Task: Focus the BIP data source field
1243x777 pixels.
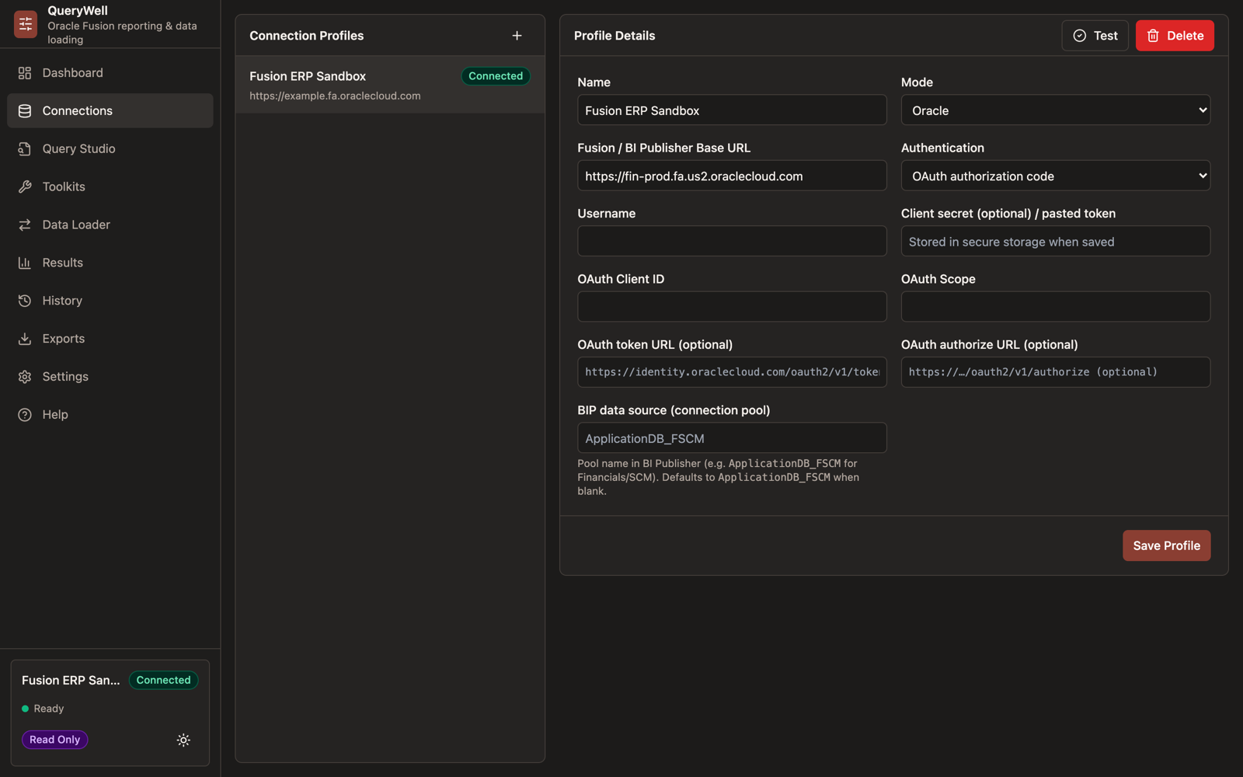Action: point(732,438)
